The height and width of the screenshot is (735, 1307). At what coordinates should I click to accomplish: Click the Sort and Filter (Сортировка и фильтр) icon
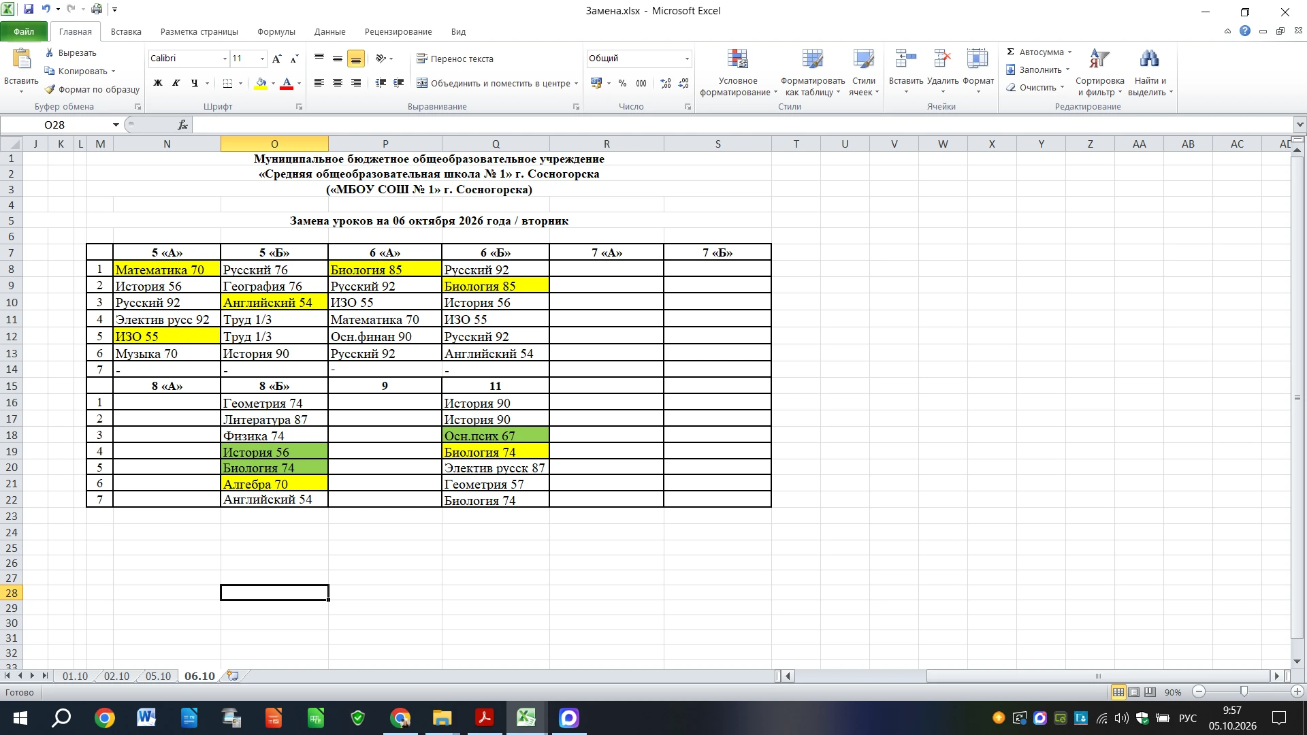click(x=1099, y=59)
